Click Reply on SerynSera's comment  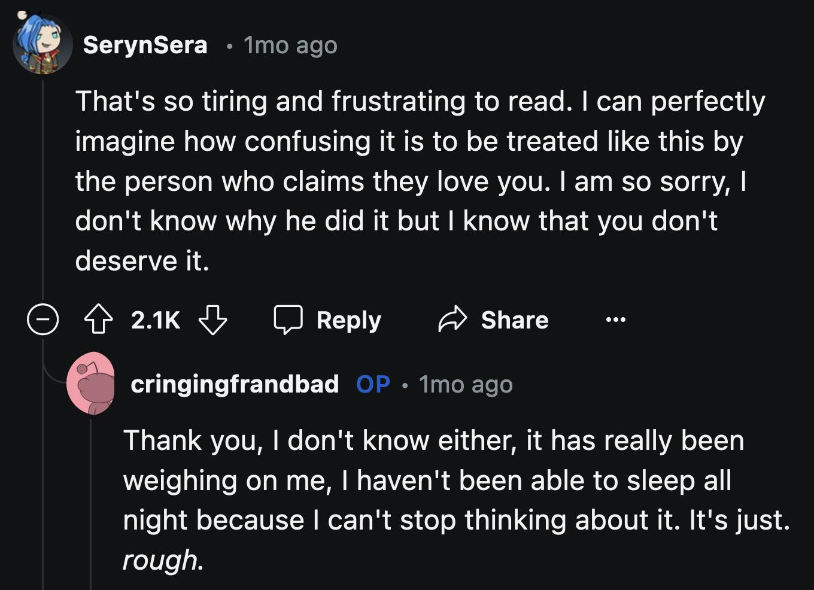click(348, 320)
